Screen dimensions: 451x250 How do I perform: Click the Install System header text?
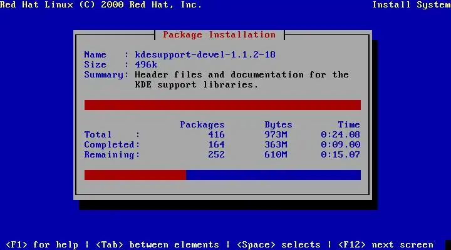pyautogui.click(x=412, y=5)
